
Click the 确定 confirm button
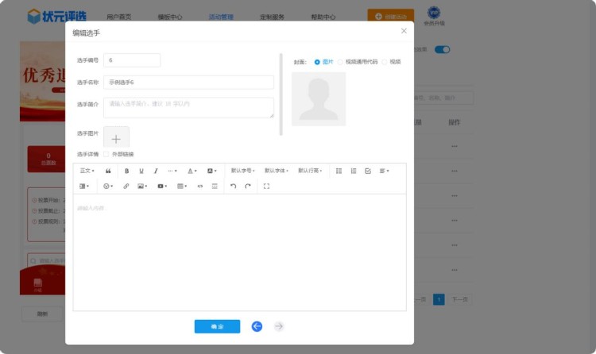[217, 326]
